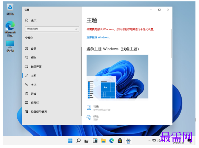The image size is (199, 148).
Task: Open the 任务栏 page from sidebar label
Action: 35,103
